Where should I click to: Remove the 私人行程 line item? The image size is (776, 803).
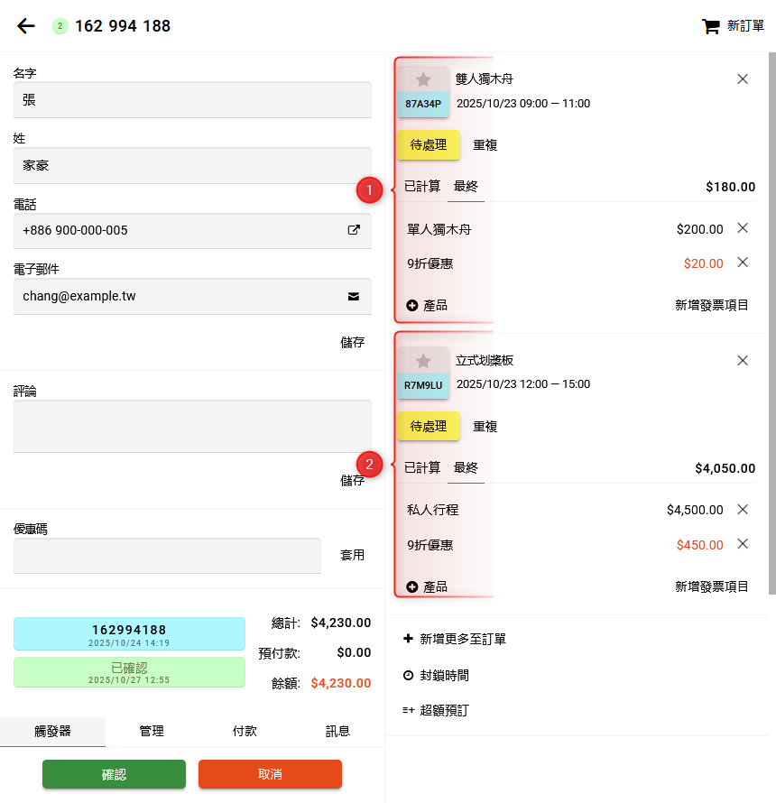[x=743, y=510]
